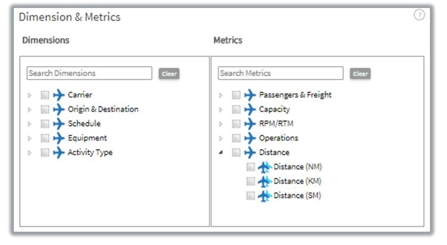Click the airplane icon beside Carrier
The width and height of the screenshot is (447, 245).
point(59,95)
